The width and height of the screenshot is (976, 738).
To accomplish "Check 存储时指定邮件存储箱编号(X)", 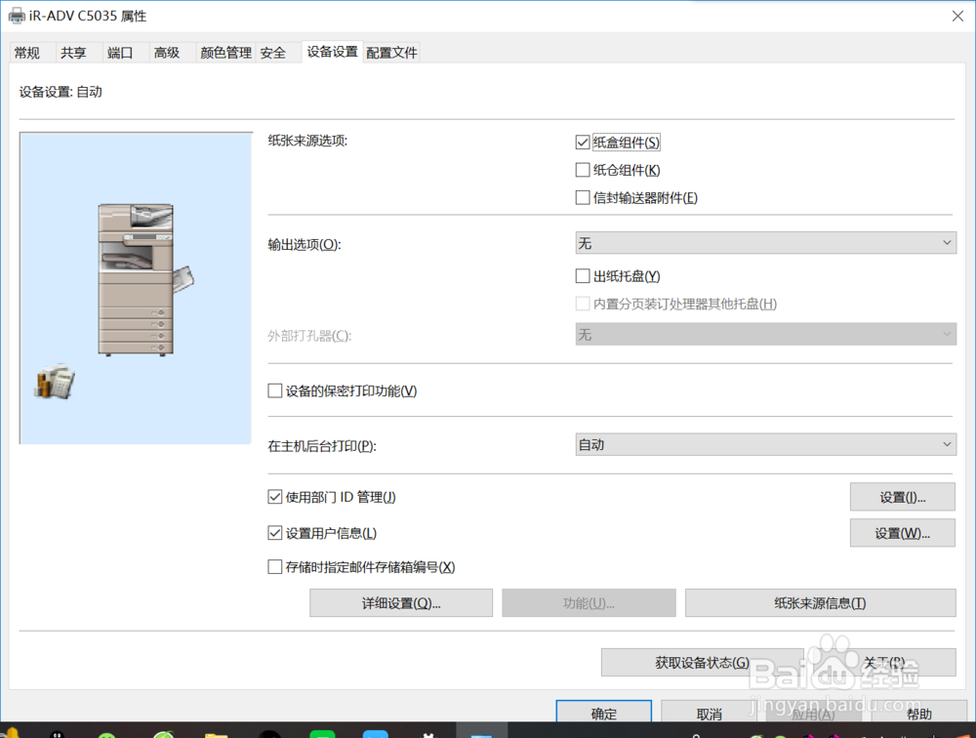I will pyautogui.click(x=274, y=567).
